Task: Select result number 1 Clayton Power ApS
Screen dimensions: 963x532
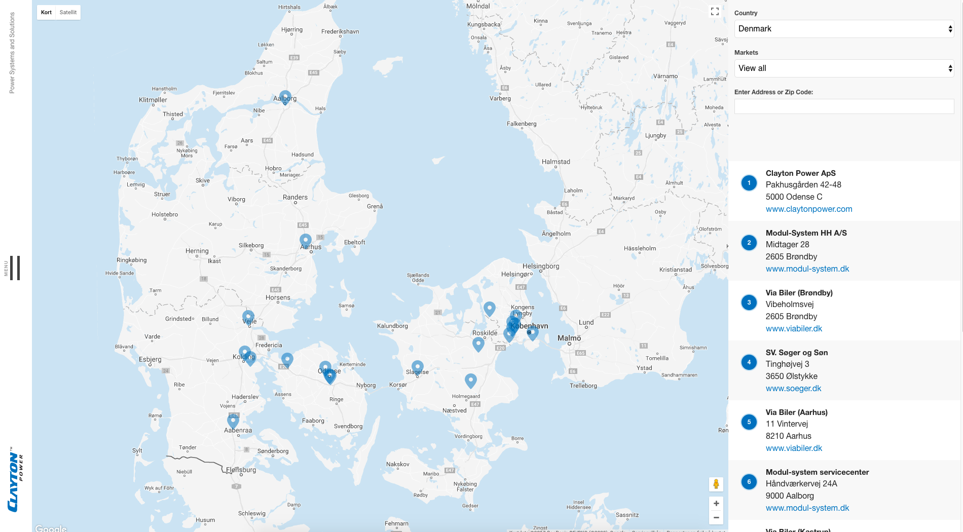Action: (749, 183)
